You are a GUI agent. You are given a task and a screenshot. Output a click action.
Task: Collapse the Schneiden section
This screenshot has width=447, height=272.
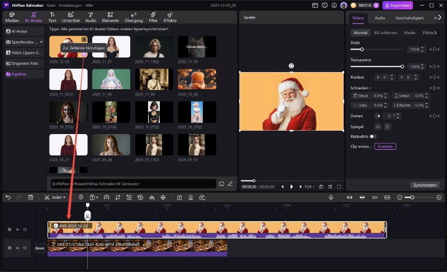pos(370,88)
